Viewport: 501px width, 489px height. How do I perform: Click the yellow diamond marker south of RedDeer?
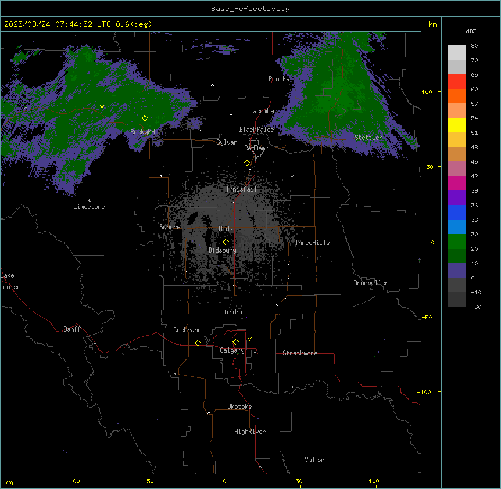point(247,163)
